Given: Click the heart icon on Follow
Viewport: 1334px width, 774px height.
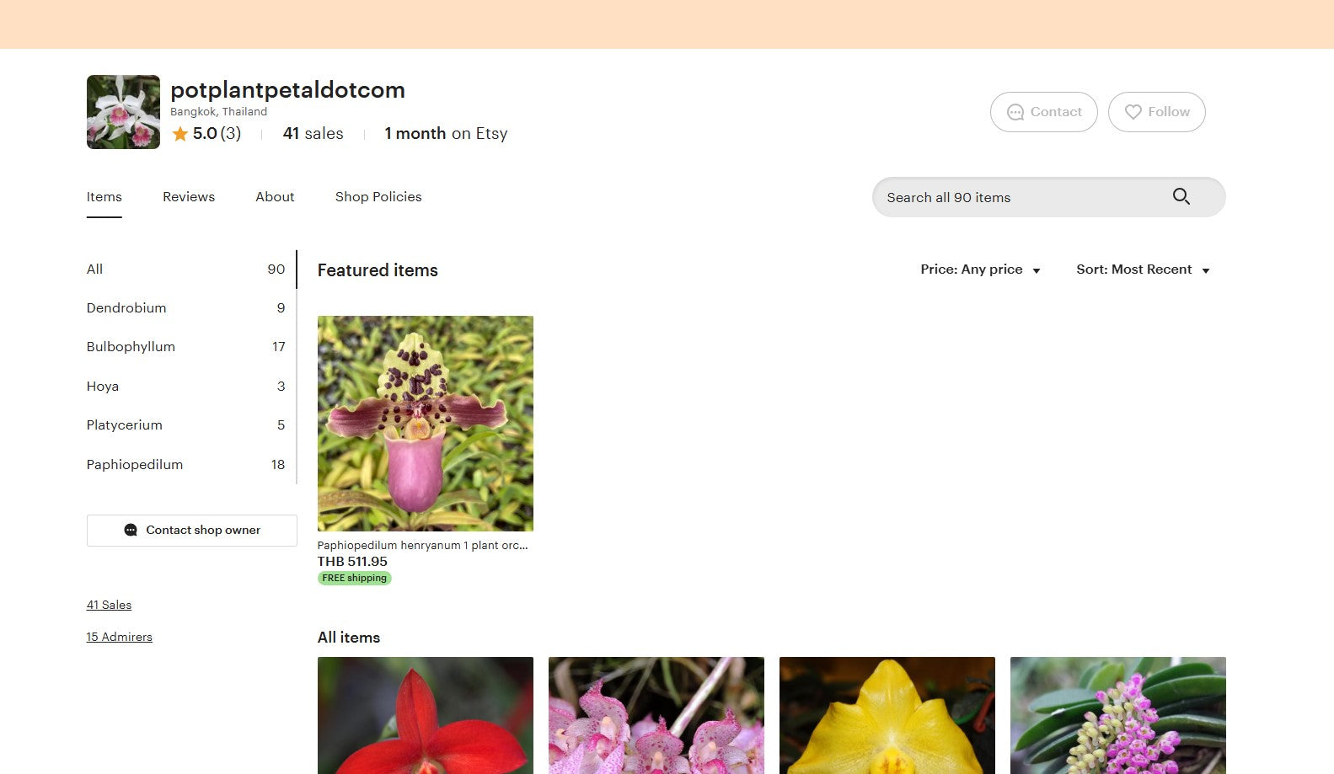Looking at the screenshot, I should point(1133,112).
